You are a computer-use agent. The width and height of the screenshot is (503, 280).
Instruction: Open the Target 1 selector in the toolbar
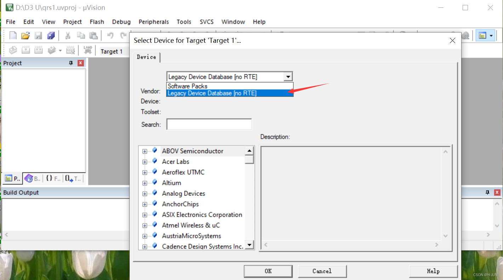[x=115, y=51]
